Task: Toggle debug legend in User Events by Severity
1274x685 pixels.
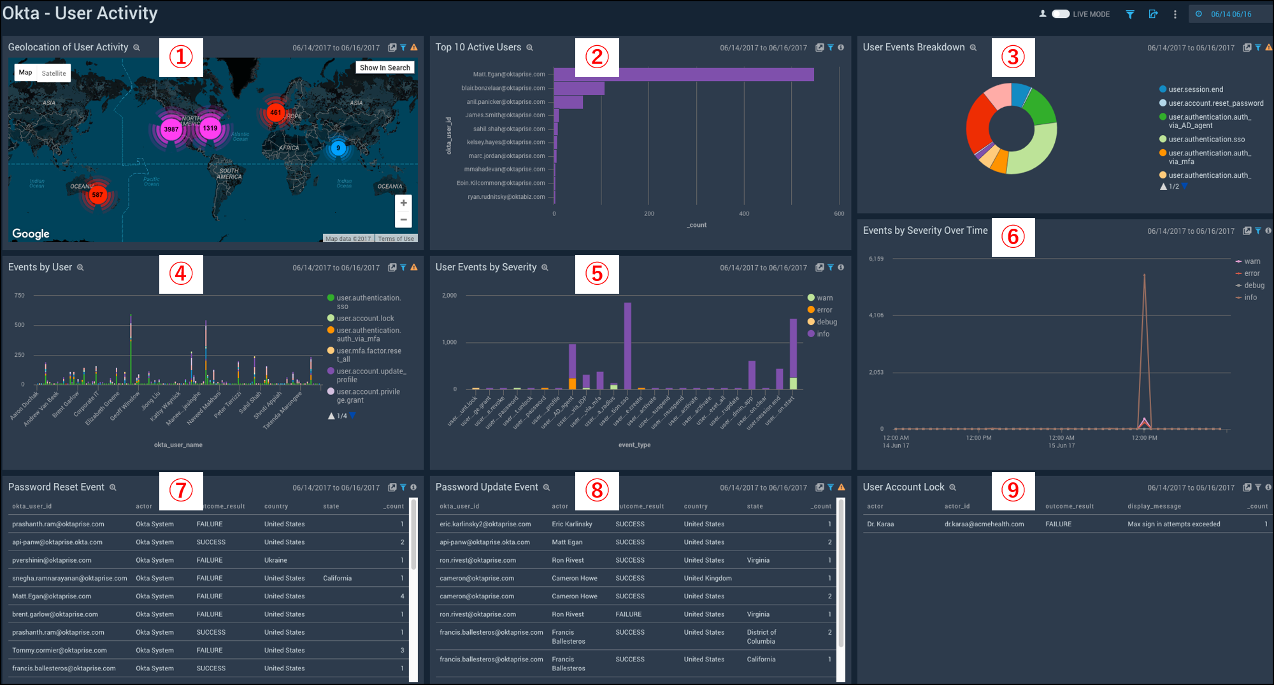Action: coord(822,322)
